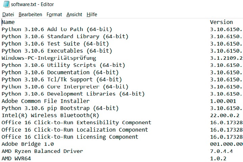
Task: Click the Python 3.10.6 Standard Library line
Action: [x=60, y=36]
